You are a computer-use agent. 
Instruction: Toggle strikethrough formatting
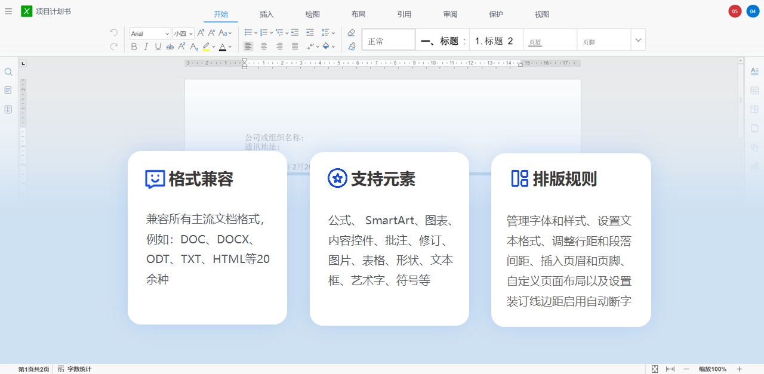[x=170, y=46]
